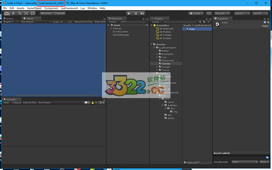Start Play mode
Image resolution: width=272 pixels, height=170 pixels.
129,13
